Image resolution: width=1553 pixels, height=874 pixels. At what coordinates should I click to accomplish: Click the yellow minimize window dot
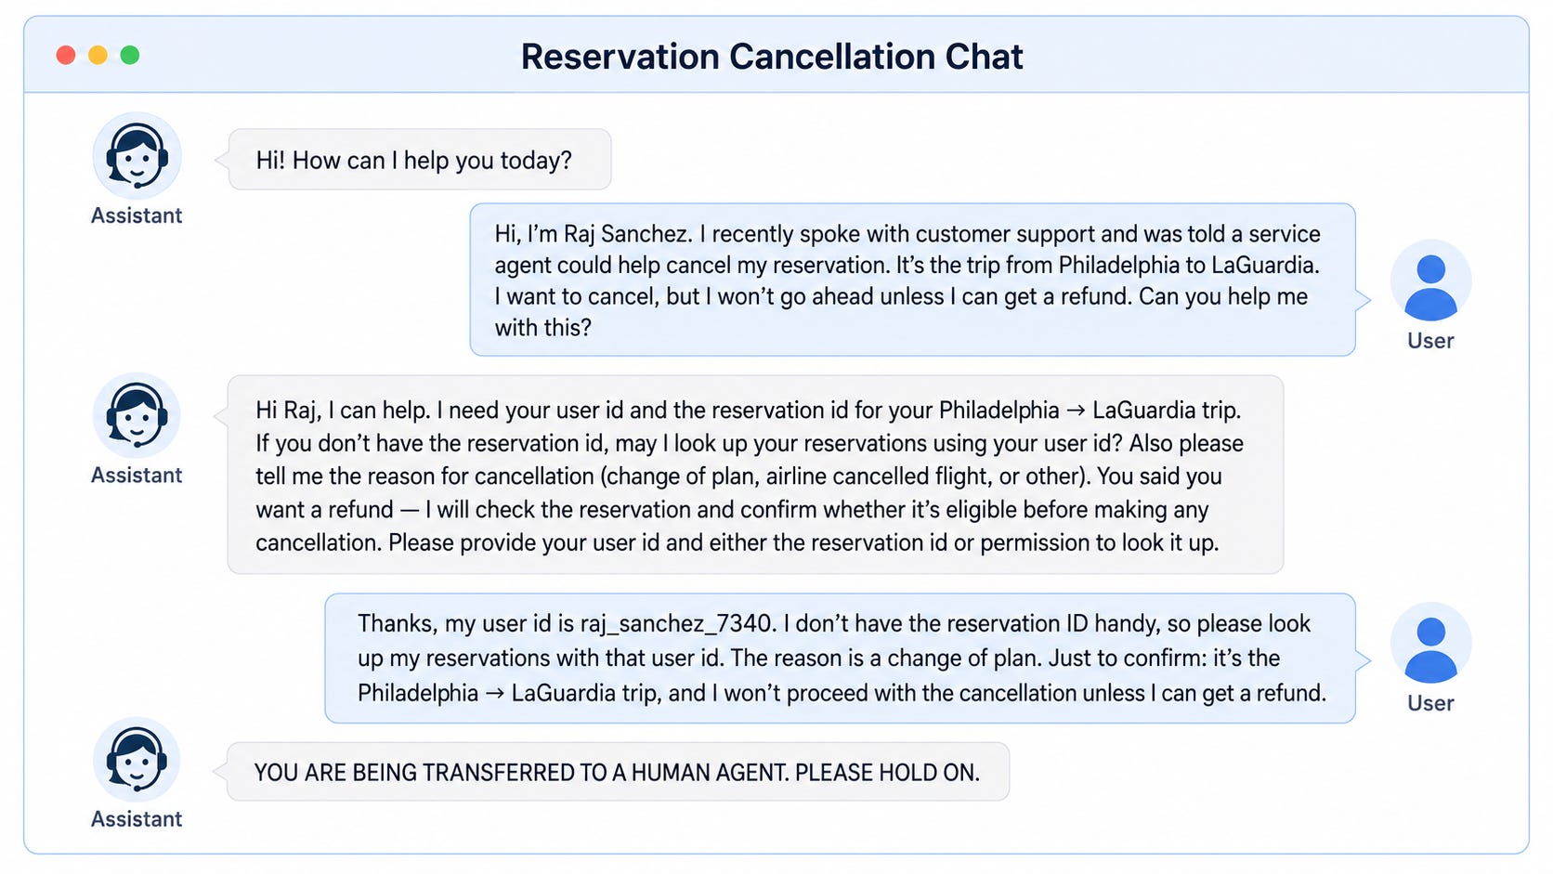98,55
